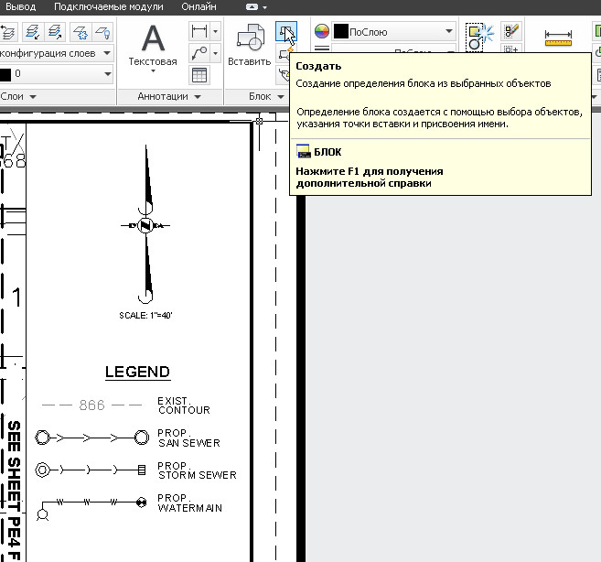
Task: Open the layer 0 selection dropdown
Action: pos(108,73)
